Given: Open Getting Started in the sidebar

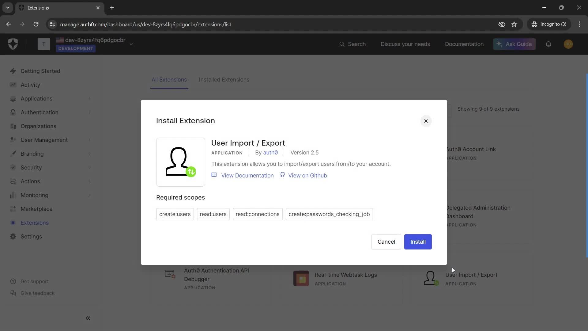Looking at the screenshot, I should pyautogui.click(x=40, y=71).
